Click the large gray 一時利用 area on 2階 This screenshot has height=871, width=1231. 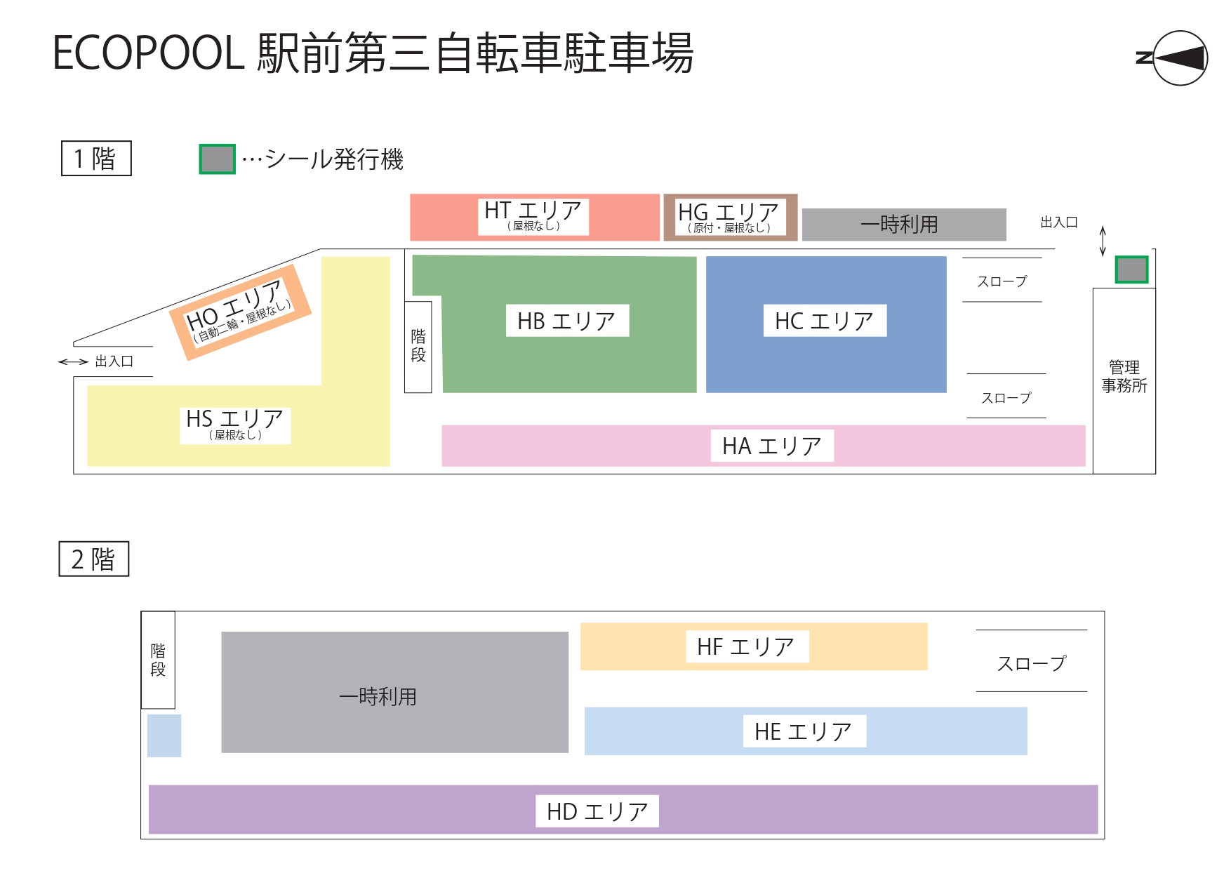coord(394,693)
